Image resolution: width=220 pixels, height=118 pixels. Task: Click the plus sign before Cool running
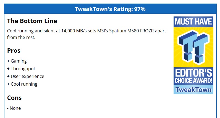point(8,84)
